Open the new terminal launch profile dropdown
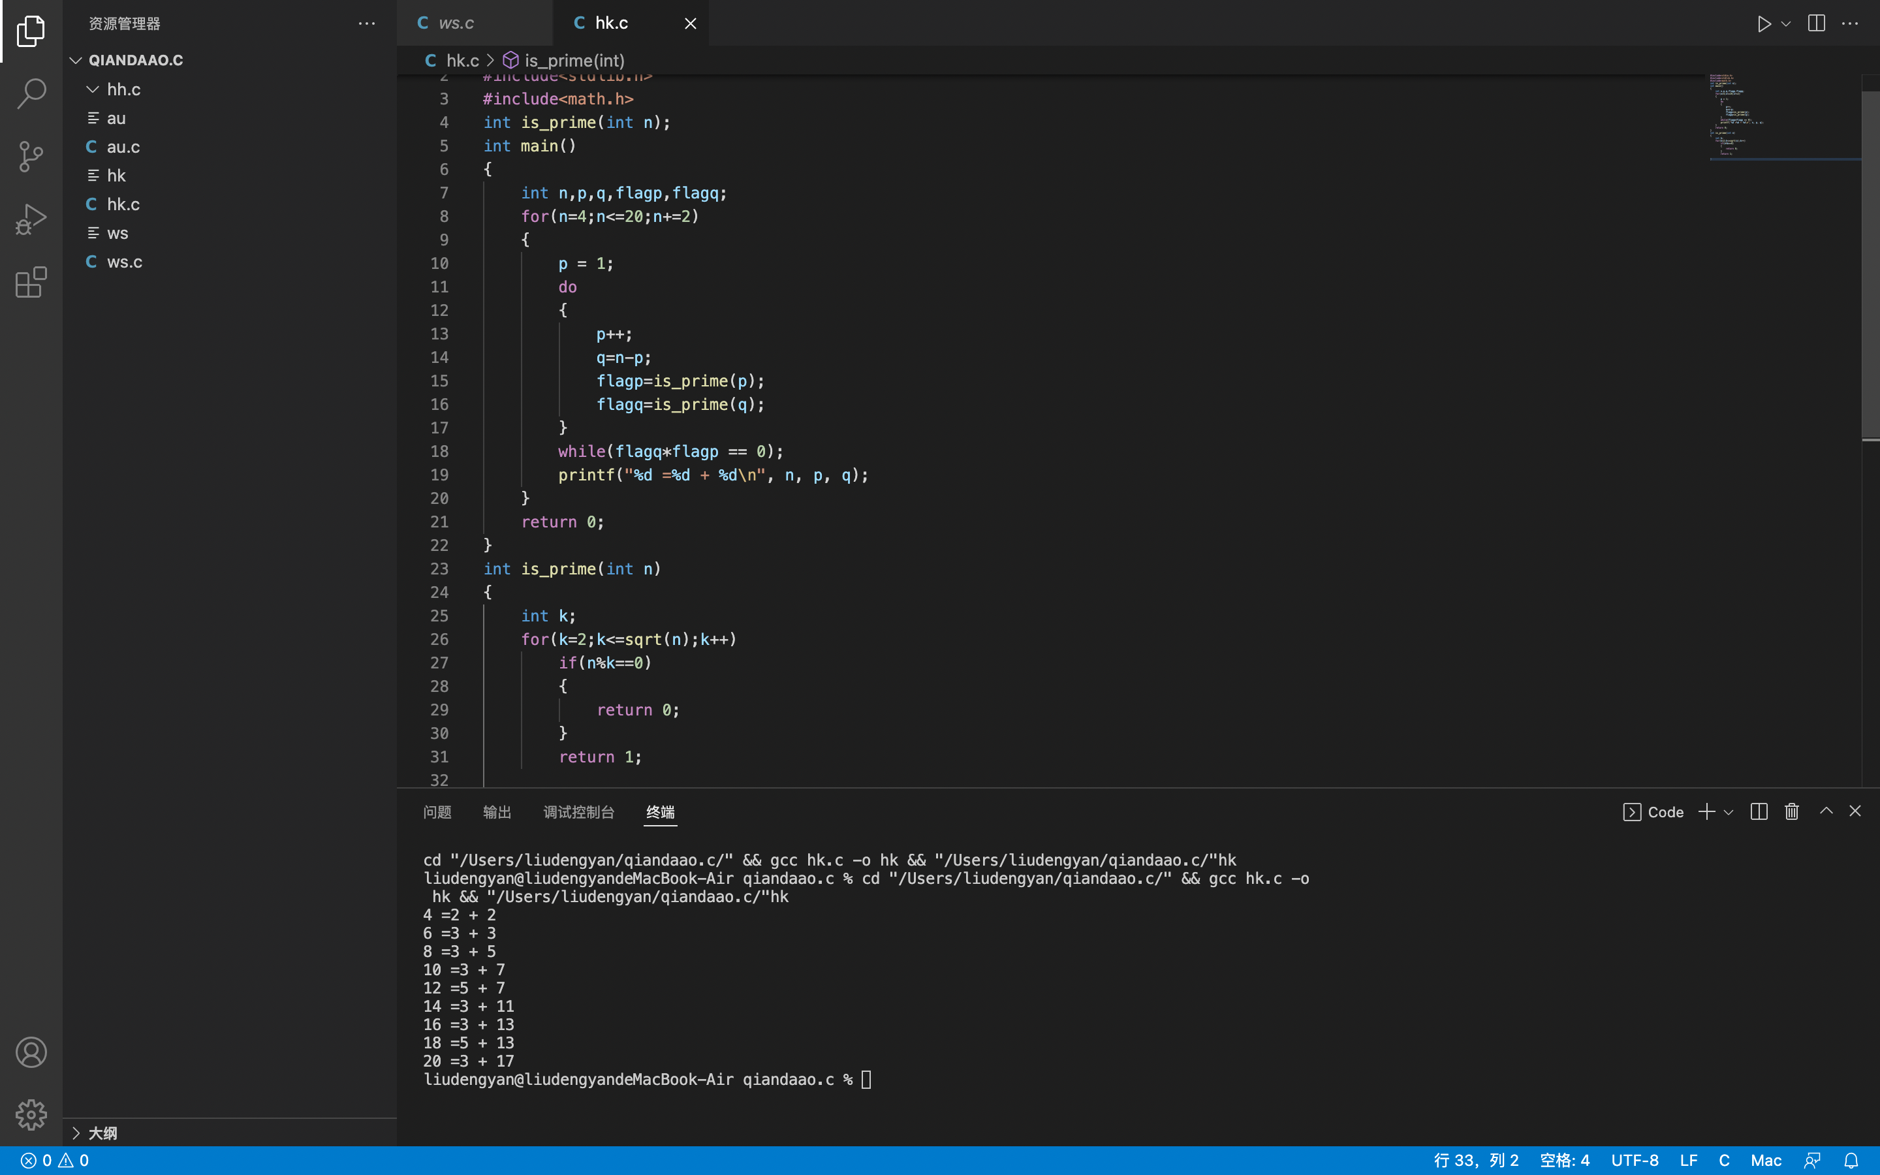This screenshot has height=1175, width=1880. pyautogui.click(x=1729, y=812)
